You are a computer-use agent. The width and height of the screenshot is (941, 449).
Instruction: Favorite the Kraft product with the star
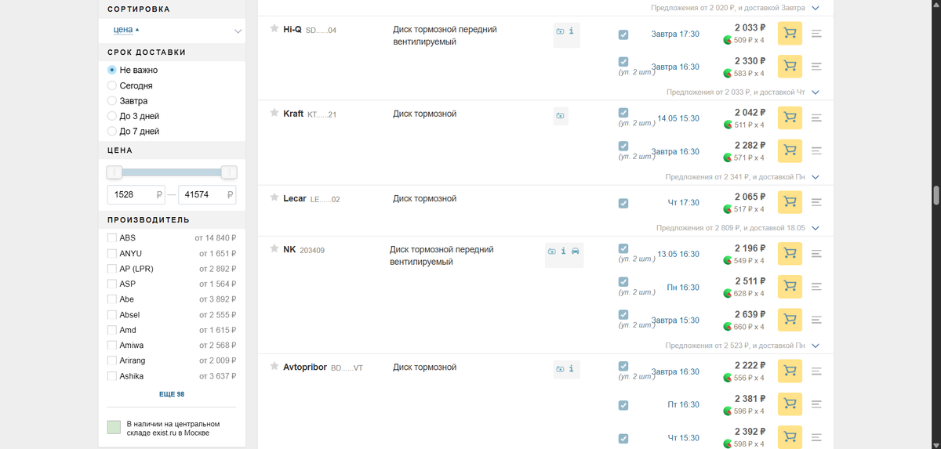pos(274,113)
